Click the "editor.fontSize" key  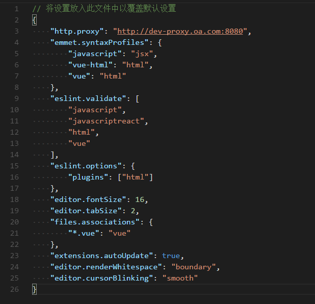coord(88,199)
